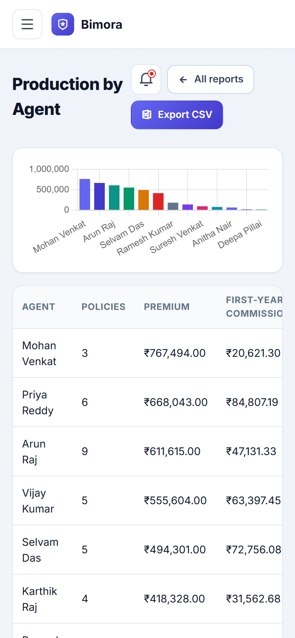Select the Agent column header

click(x=39, y=307)
